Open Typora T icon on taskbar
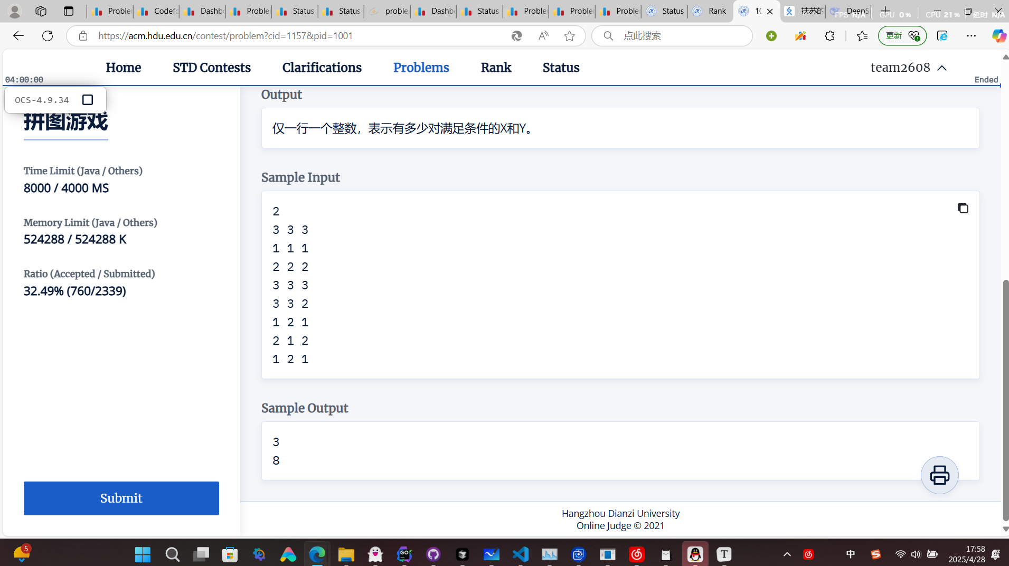Viewport: 1009px width, 566px height. [x=724, y=554]
